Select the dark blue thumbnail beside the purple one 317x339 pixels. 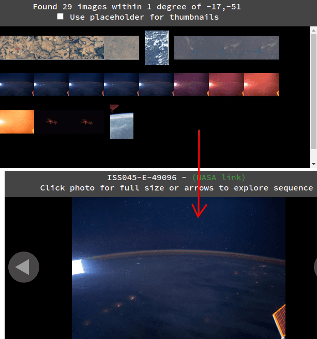click(x=157, y=84)
